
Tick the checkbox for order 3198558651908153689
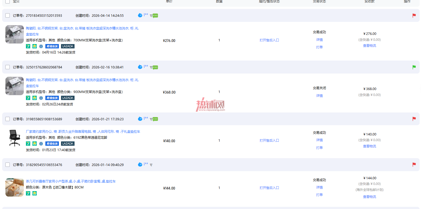coord(8,119)
